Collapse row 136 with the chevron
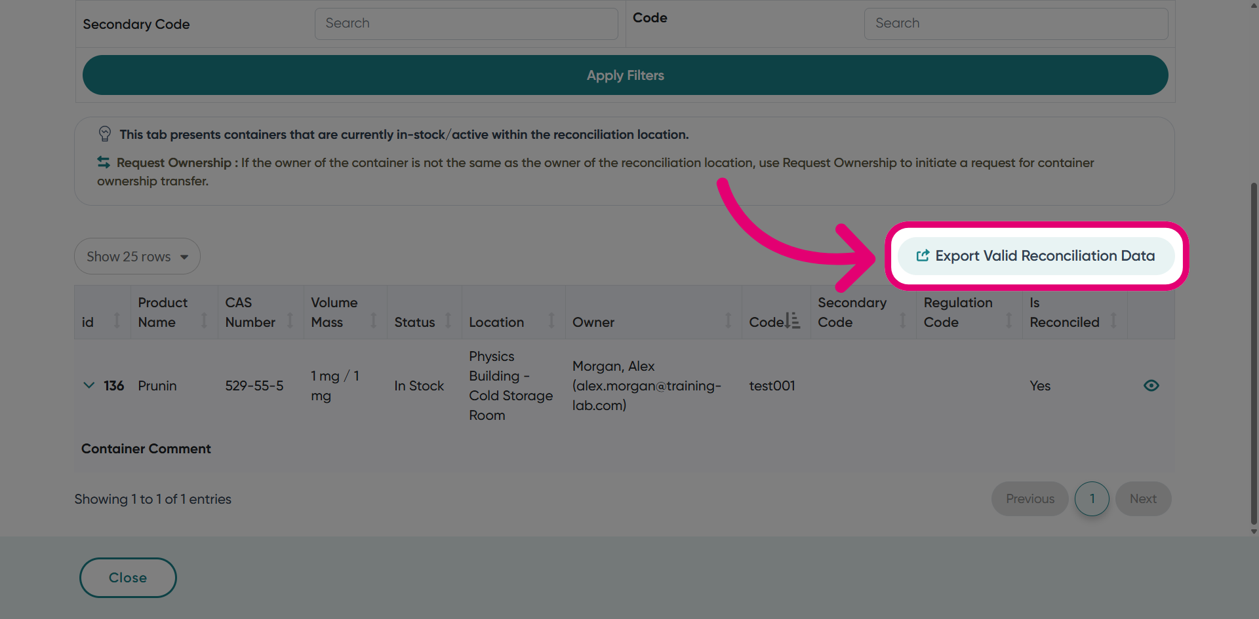This screenshot has width=1259, height=619. click(x=89, y=385)
